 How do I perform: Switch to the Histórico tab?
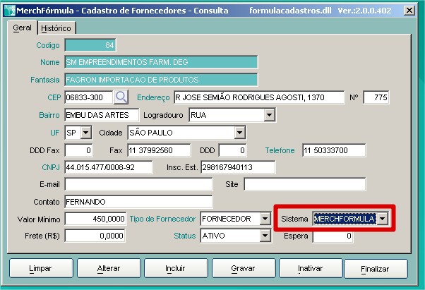pyautogui.click(x=57, y=28)
